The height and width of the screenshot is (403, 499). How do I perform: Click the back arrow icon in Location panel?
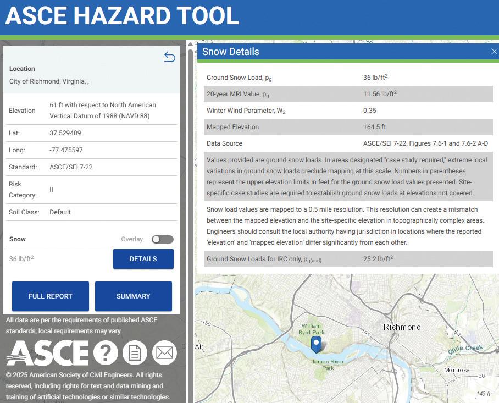tap(170, 57)
